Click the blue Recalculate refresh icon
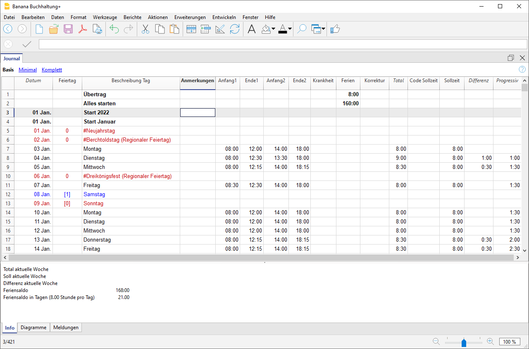Image resolution: width=529 pixels, height=349 pixels. 235,29
